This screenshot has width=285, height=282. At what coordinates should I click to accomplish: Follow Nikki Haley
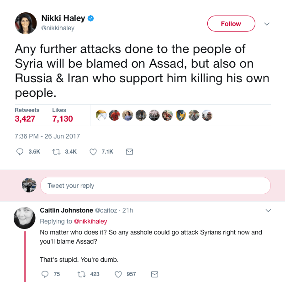(x=231, y=24)
